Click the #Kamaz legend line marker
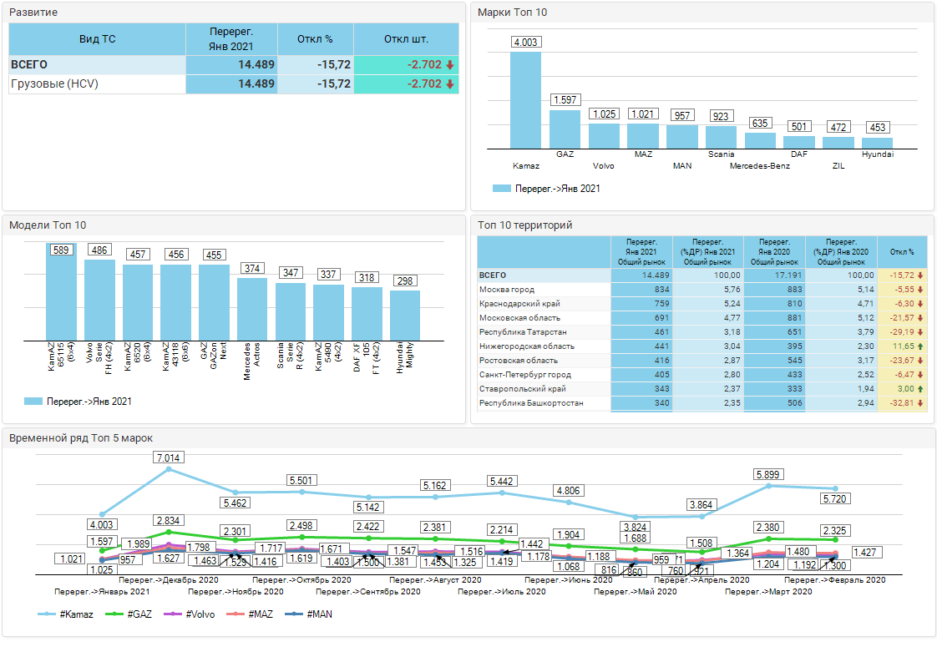The width and height of the screenshot is (937, 662). pyautogui.click(x=48, y=614)
